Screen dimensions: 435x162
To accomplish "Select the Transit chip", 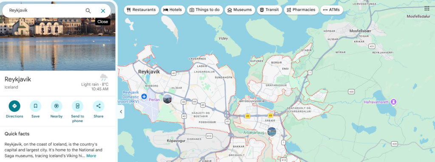I will point(269,10).
